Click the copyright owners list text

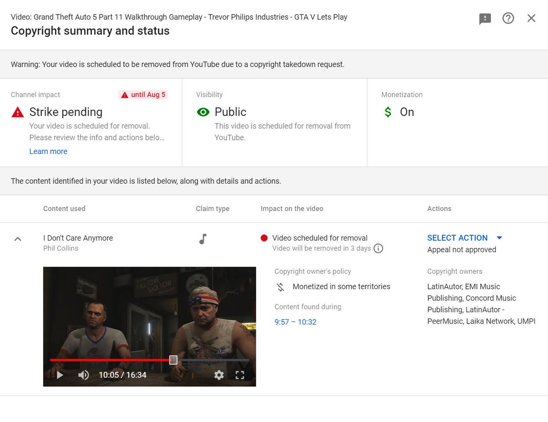(481, 304)
